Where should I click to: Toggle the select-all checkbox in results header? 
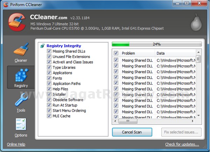[x=116, y=53]
